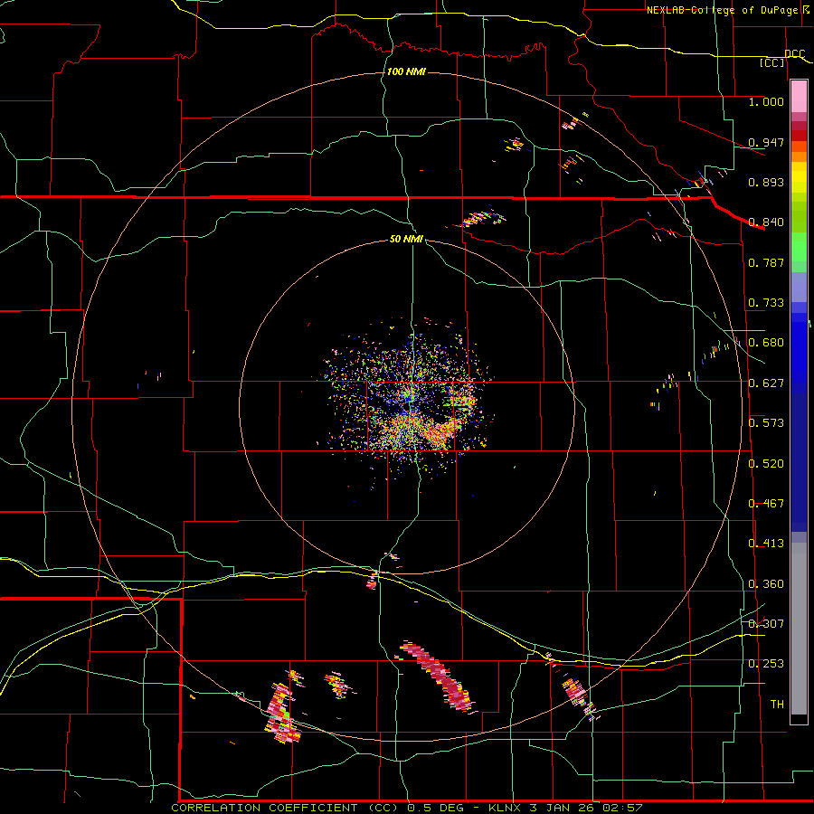Select the 1.000 value on the color scale
The height and width of the screenshot is (814, 814).
click(766, 101)
